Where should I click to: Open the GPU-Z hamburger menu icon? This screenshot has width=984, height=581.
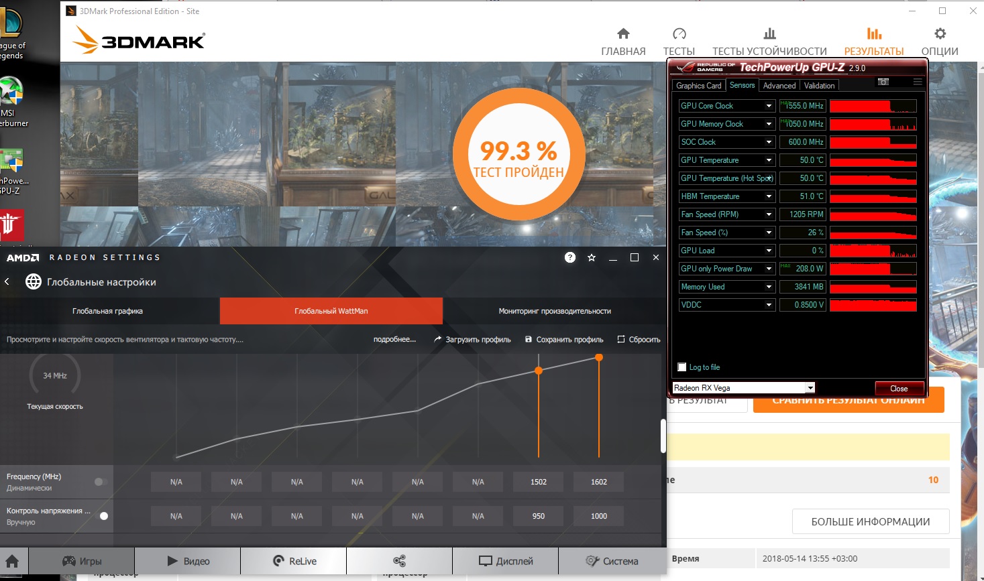click(917, 82)
